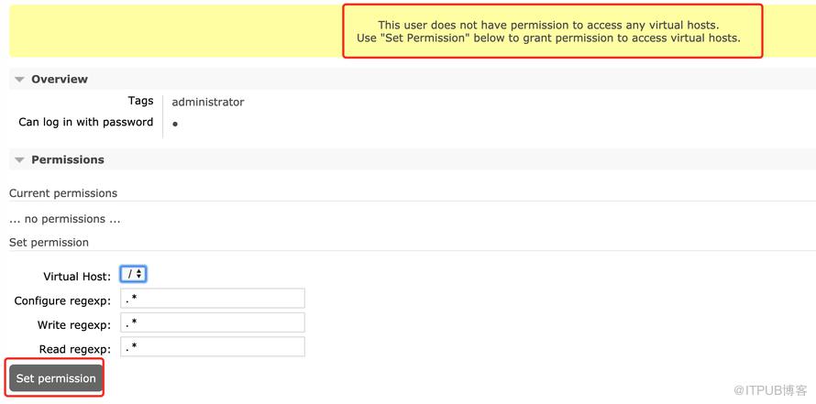Click the 'Configure regexp:' label

(62, 301)
